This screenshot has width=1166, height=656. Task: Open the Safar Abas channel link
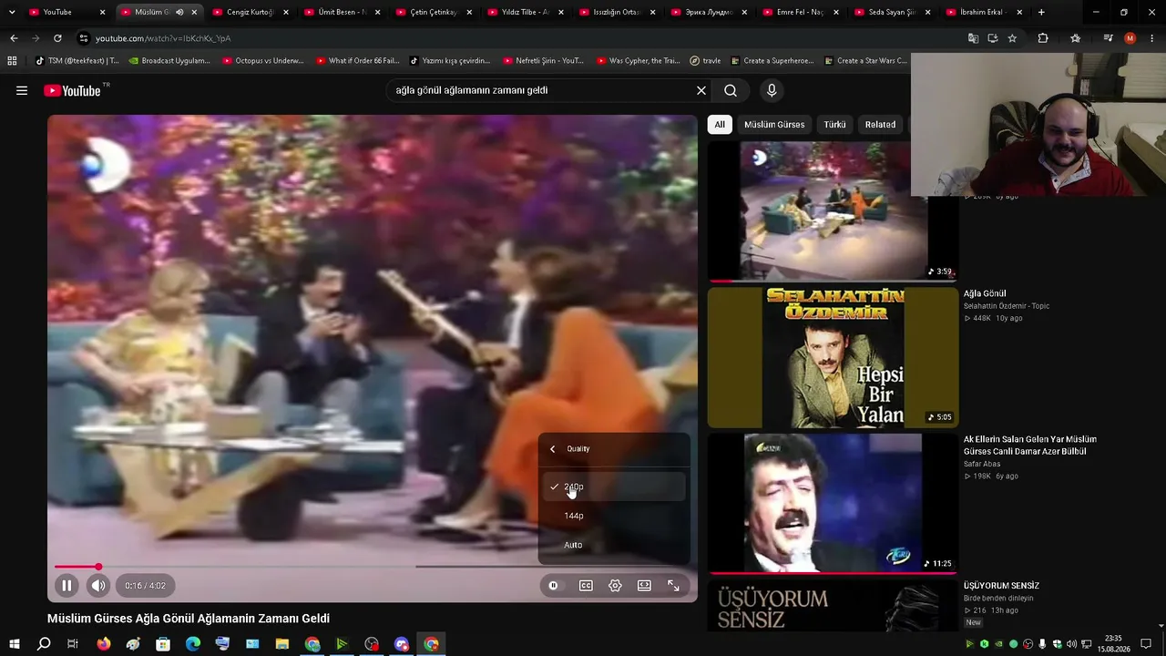[982, 464]
